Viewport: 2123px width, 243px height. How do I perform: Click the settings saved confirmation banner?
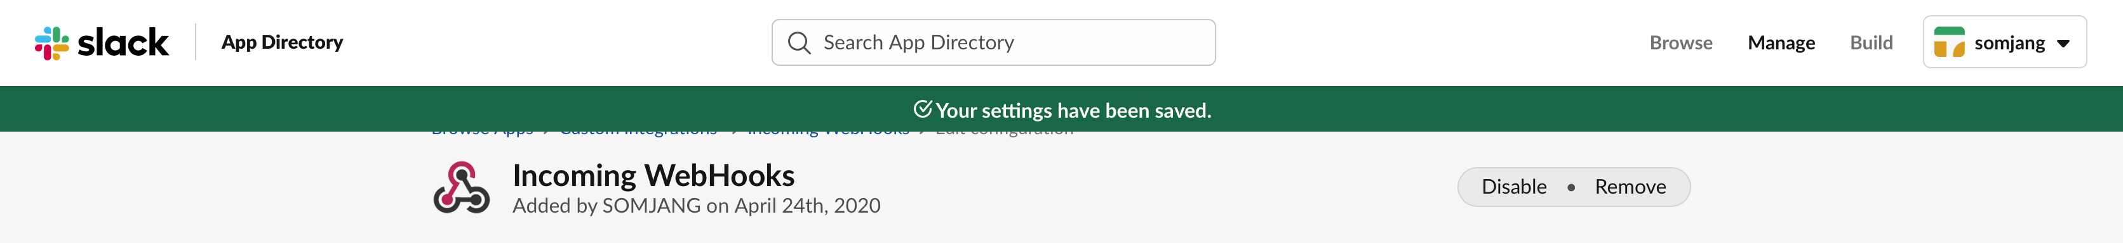click(1062, 109)
